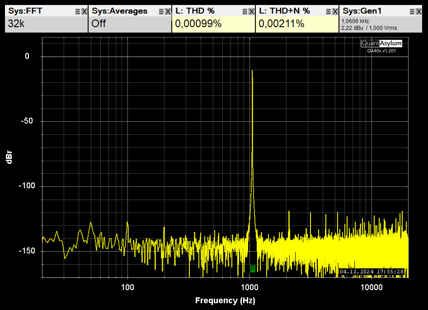This screenshot has width=428, height=310.
Task: Click the 0 Y-axis label
Action: (x=27, y=56)
